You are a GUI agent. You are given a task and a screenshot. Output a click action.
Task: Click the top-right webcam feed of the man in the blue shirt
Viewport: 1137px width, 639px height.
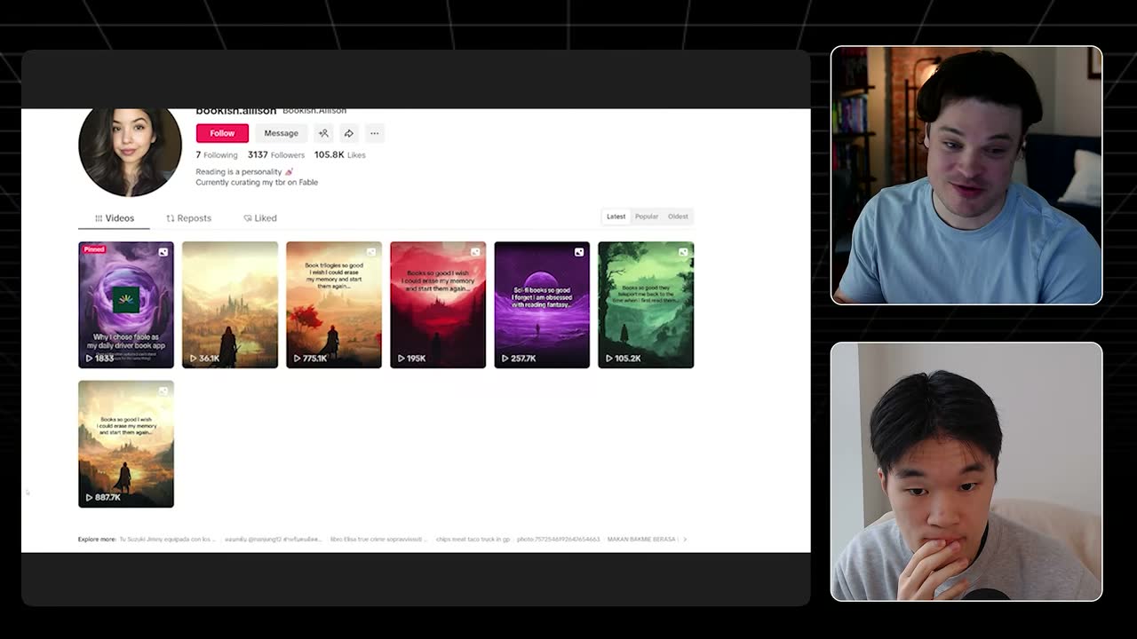(966, 175)
